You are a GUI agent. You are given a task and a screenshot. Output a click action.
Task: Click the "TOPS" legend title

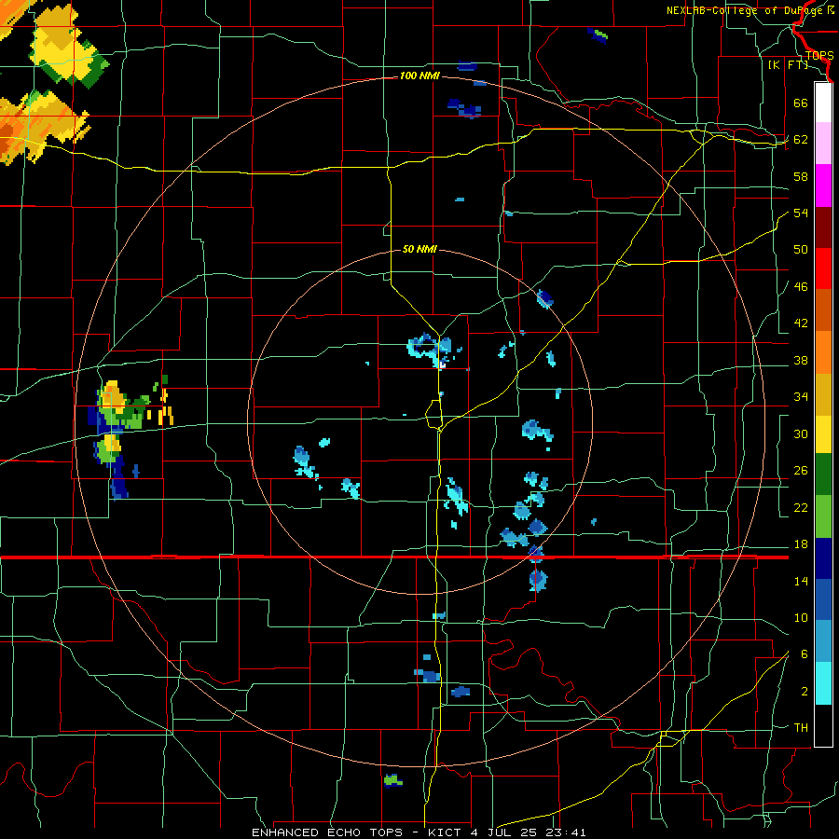(819, 55)
